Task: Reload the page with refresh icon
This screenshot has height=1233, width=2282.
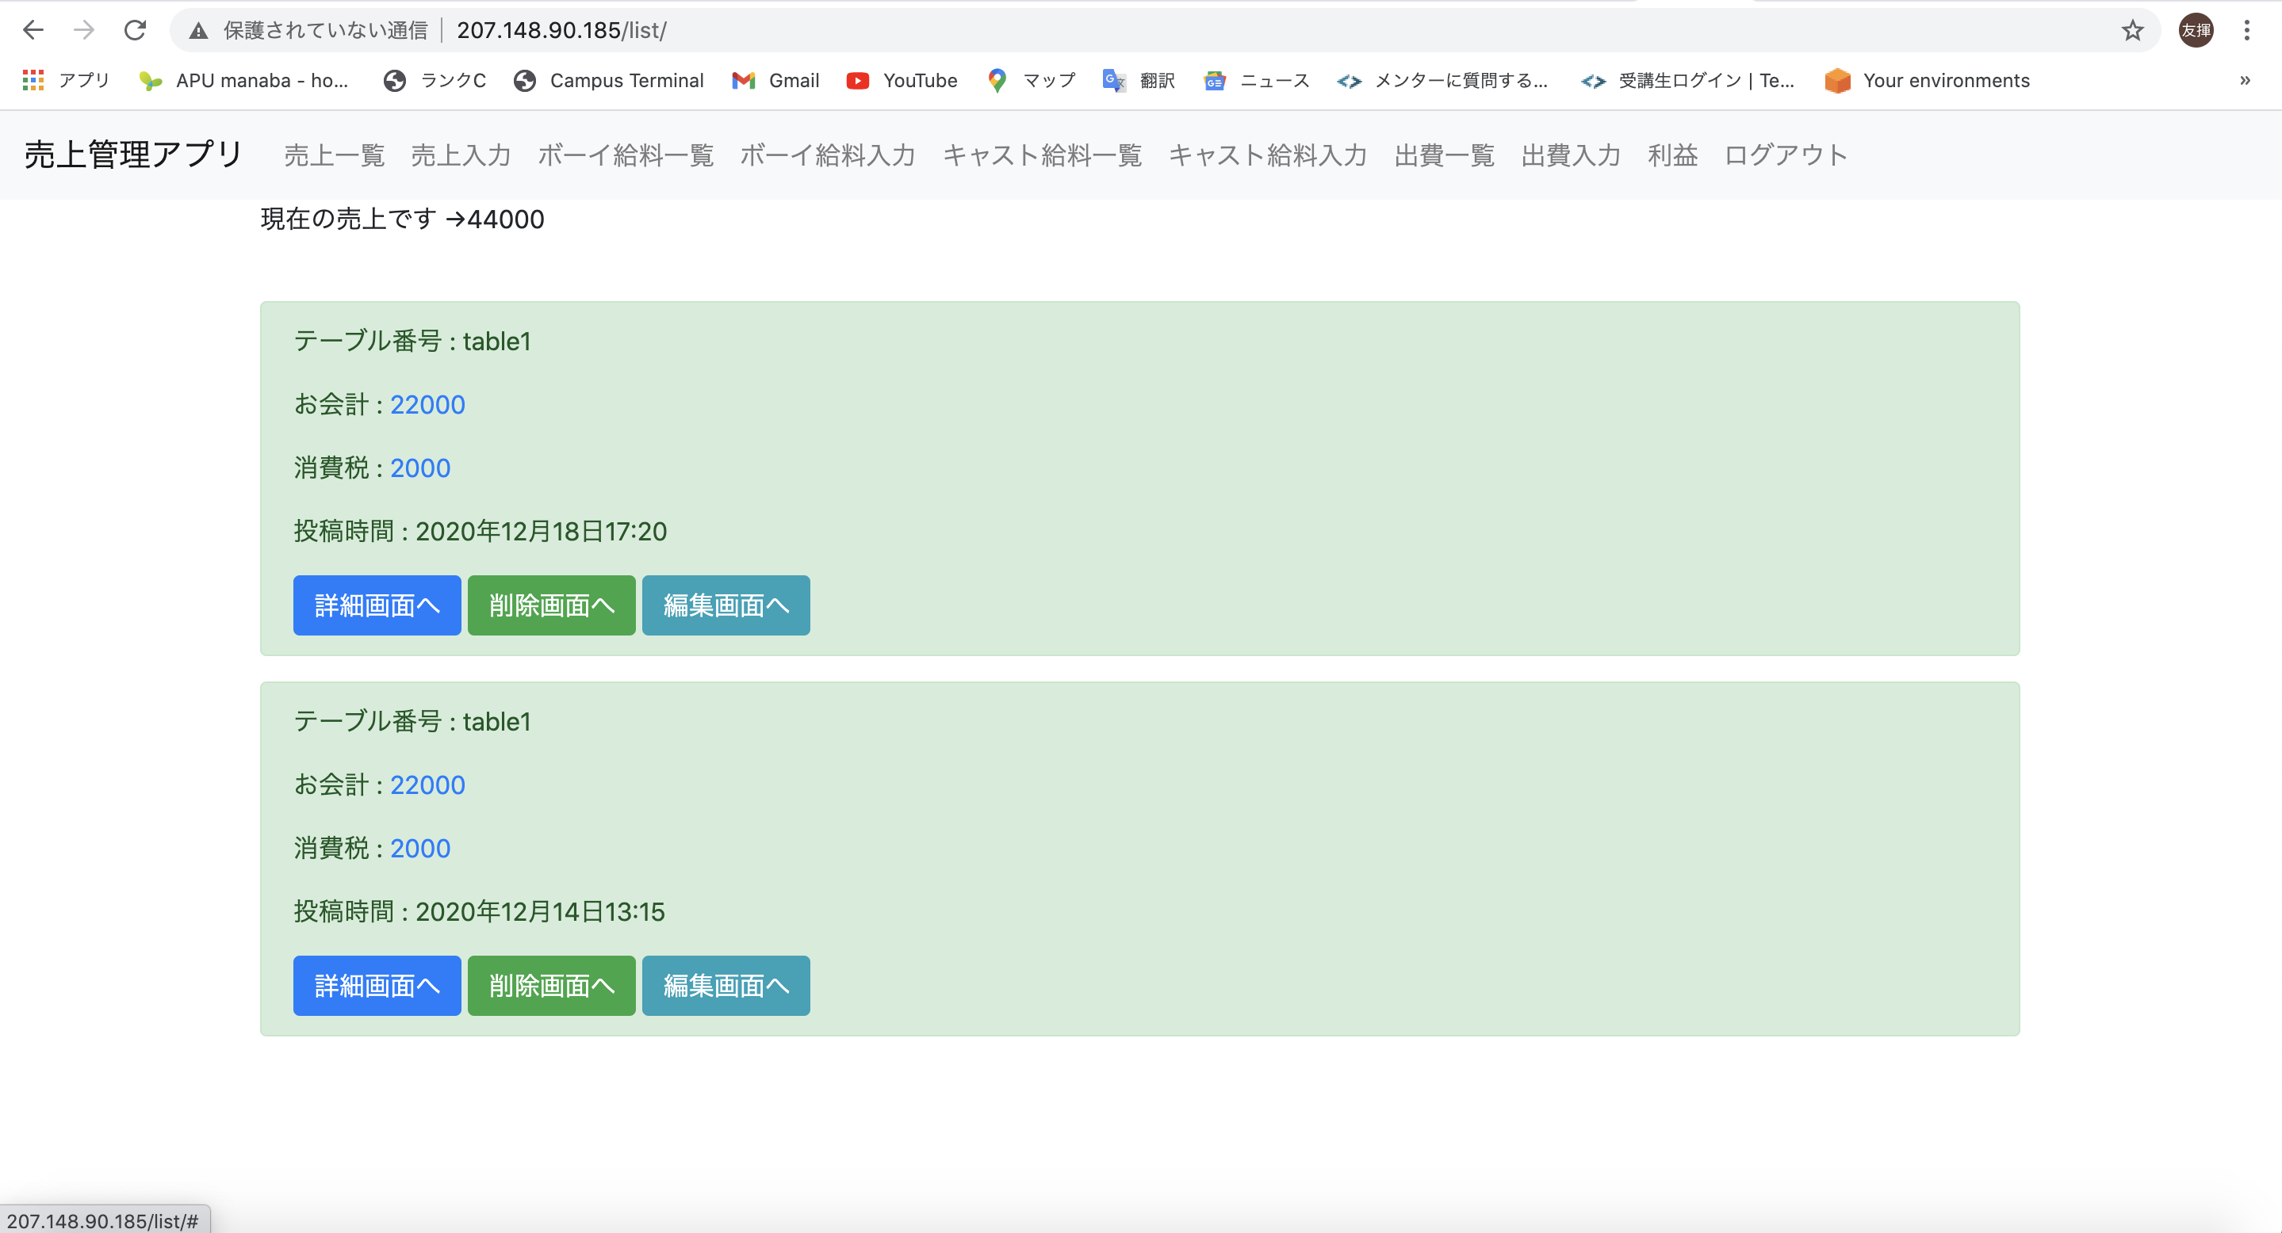Action: (x=135, y=31)
